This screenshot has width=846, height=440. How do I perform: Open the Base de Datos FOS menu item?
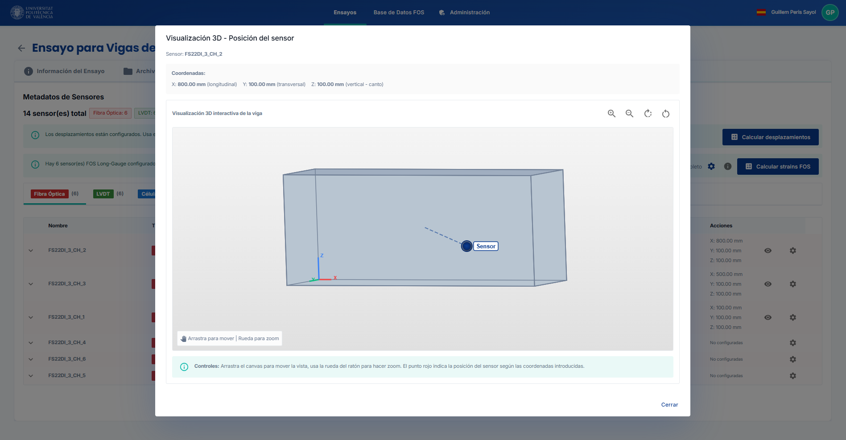coord(399,12)
